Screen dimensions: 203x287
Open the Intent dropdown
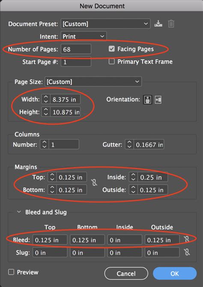(84, 36)
